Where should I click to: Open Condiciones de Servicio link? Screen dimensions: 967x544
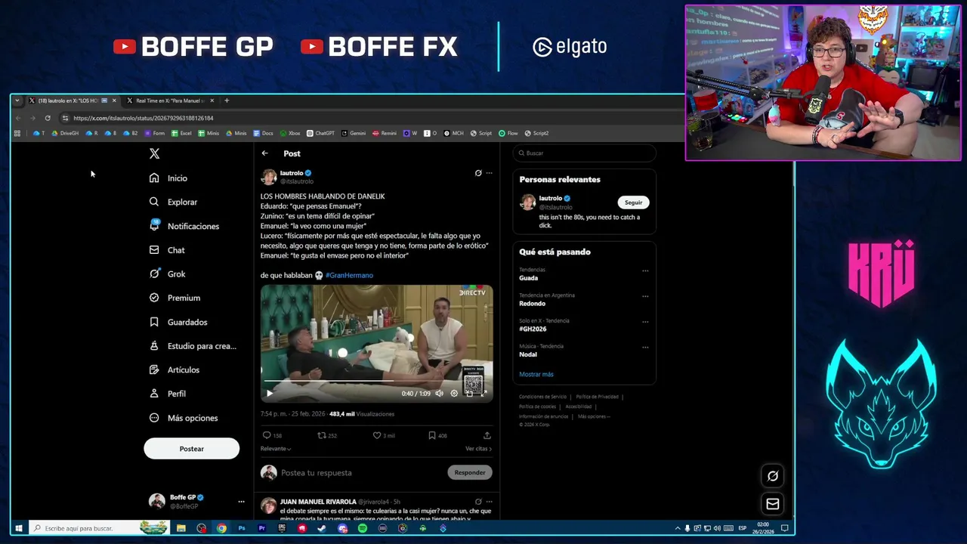[x=542, y=397]
